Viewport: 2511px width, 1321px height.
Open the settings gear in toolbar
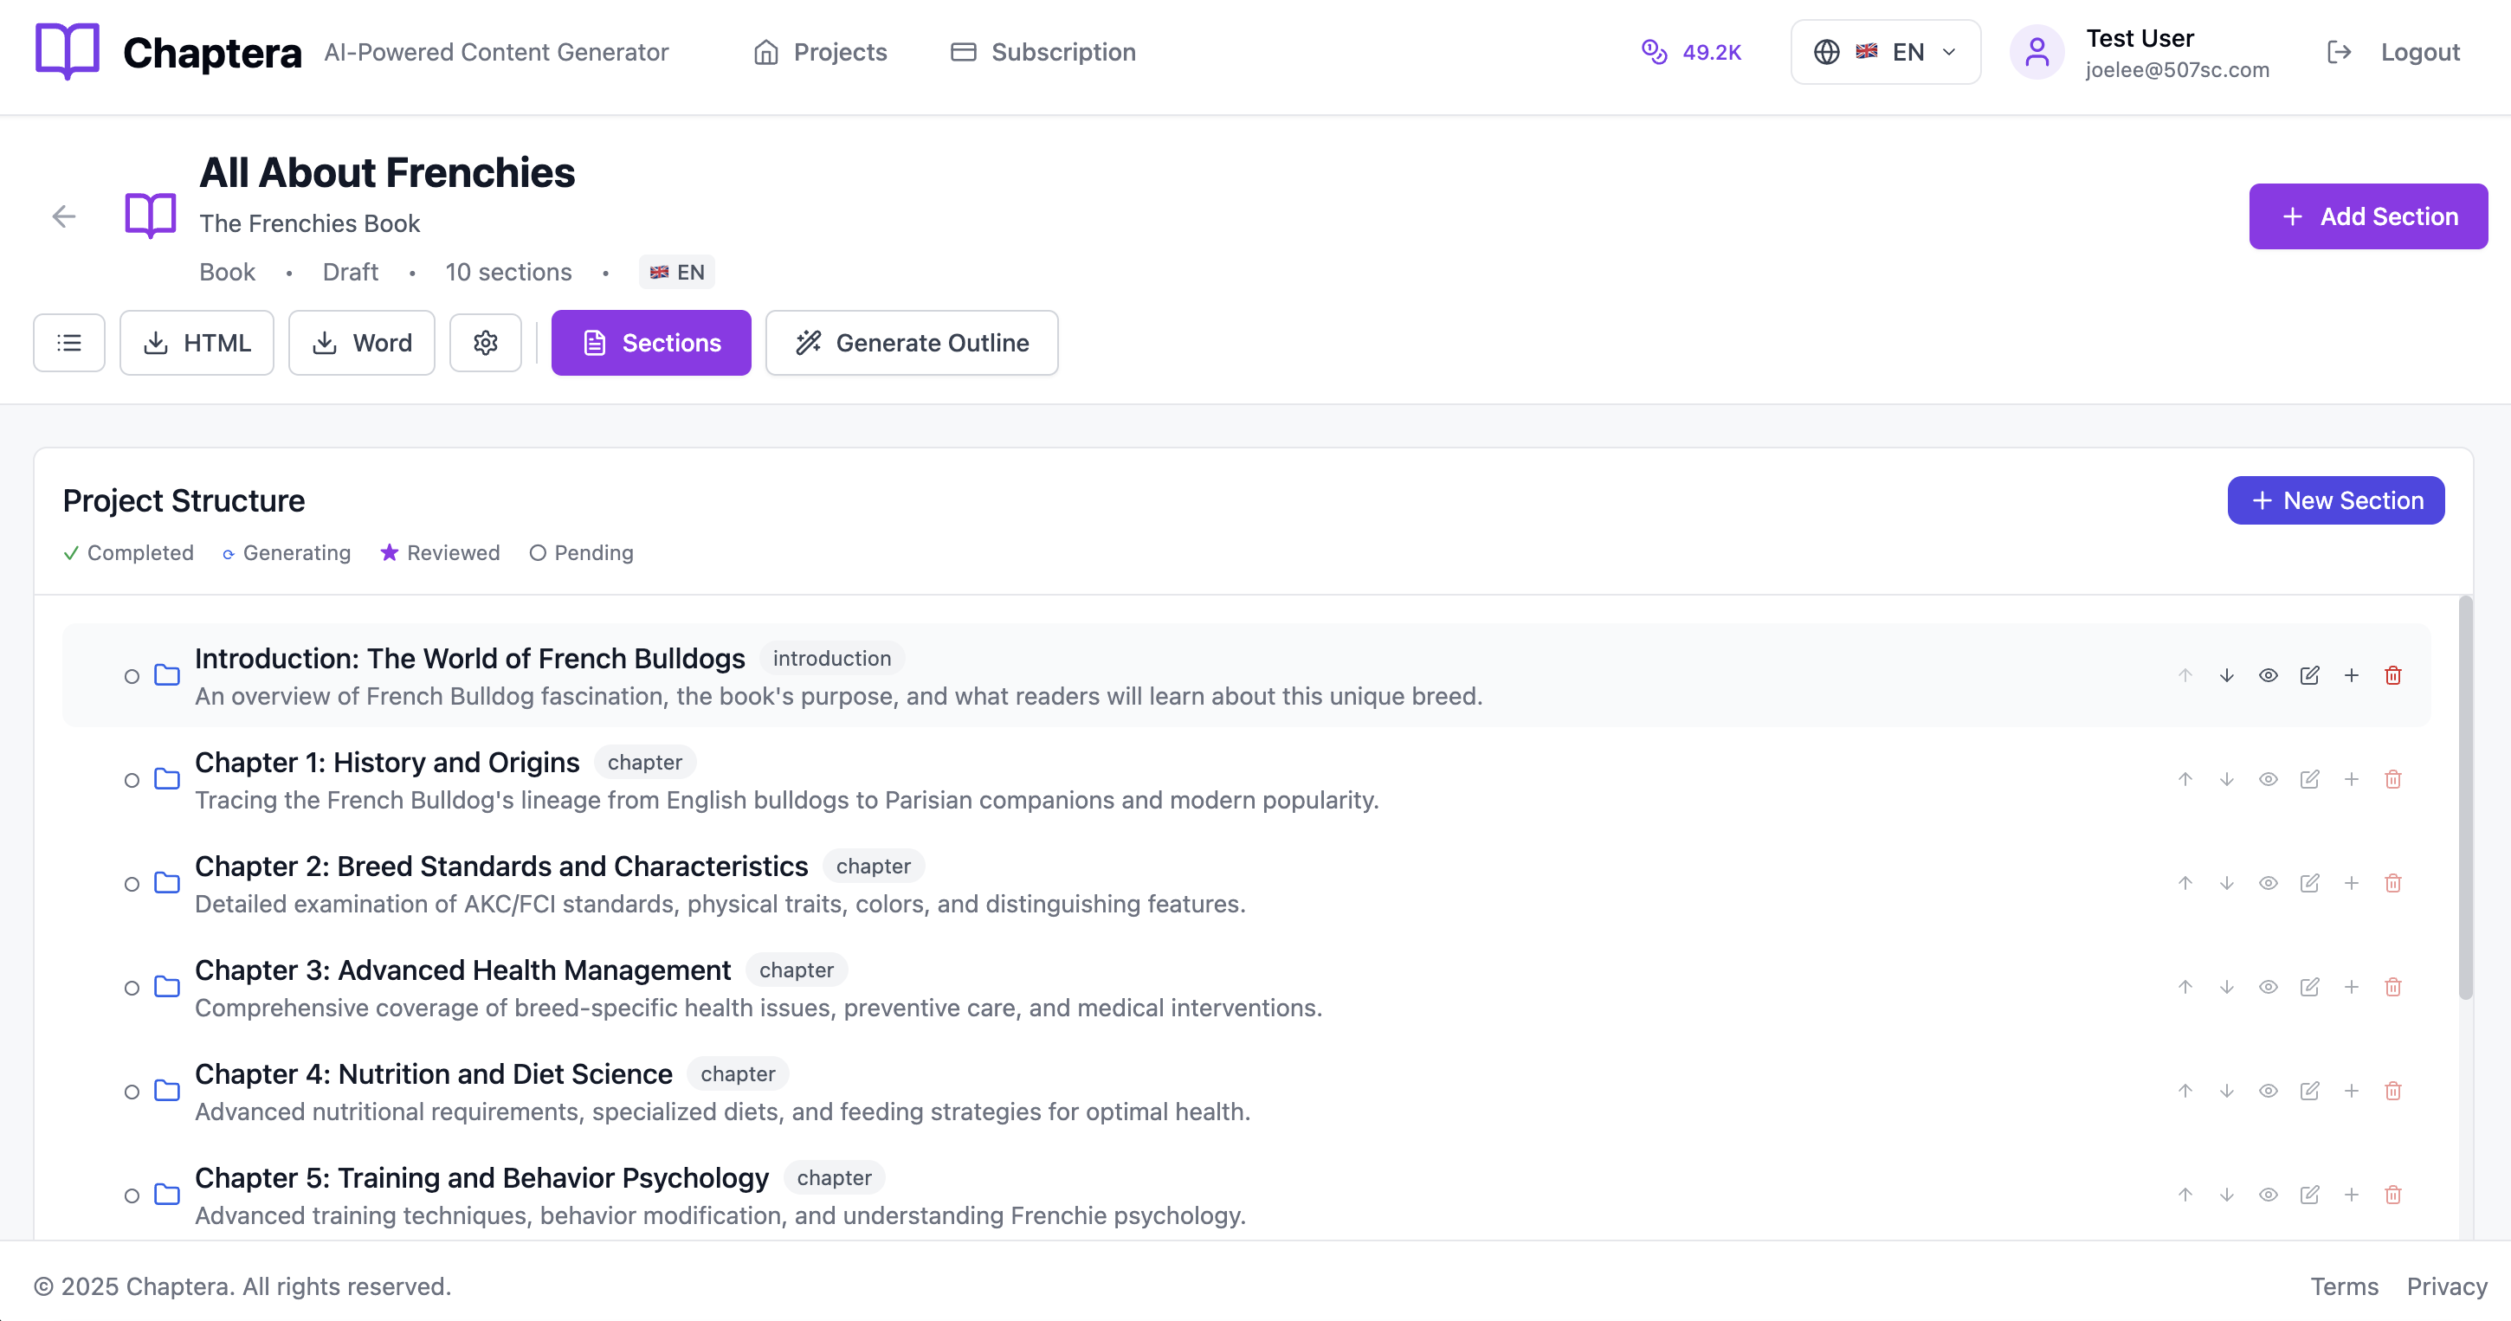486,343
